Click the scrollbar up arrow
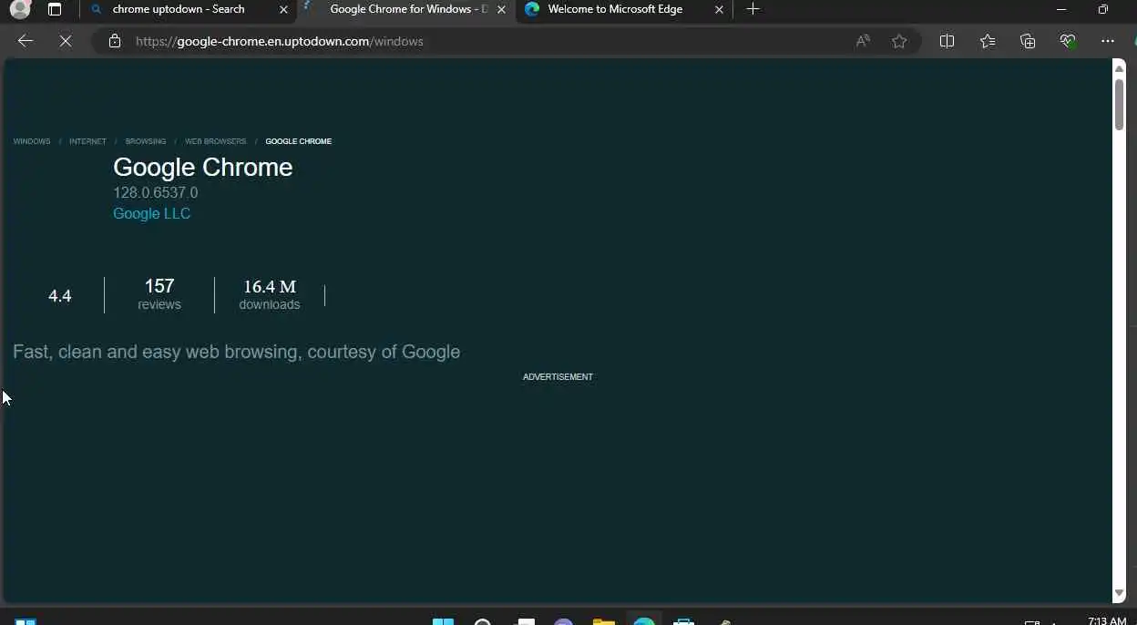This screenshot has height=625, width=1137. tap(1120, 68)
